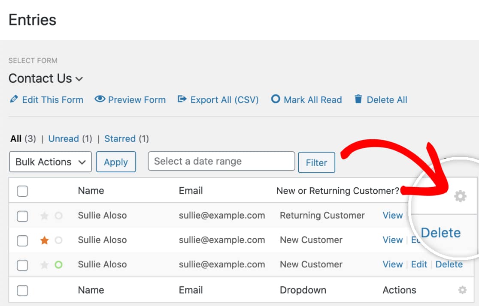Viewport: 479px width, 306px height.
Task: Click the Apply button
Action: [116, 162]
